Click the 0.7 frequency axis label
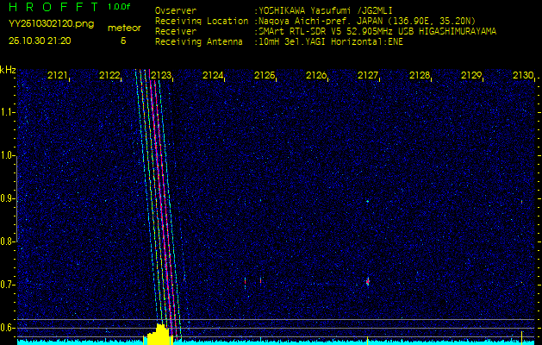The height and width of the screenshot is (345, 542). pyautogui.click(x=8, y=285)
